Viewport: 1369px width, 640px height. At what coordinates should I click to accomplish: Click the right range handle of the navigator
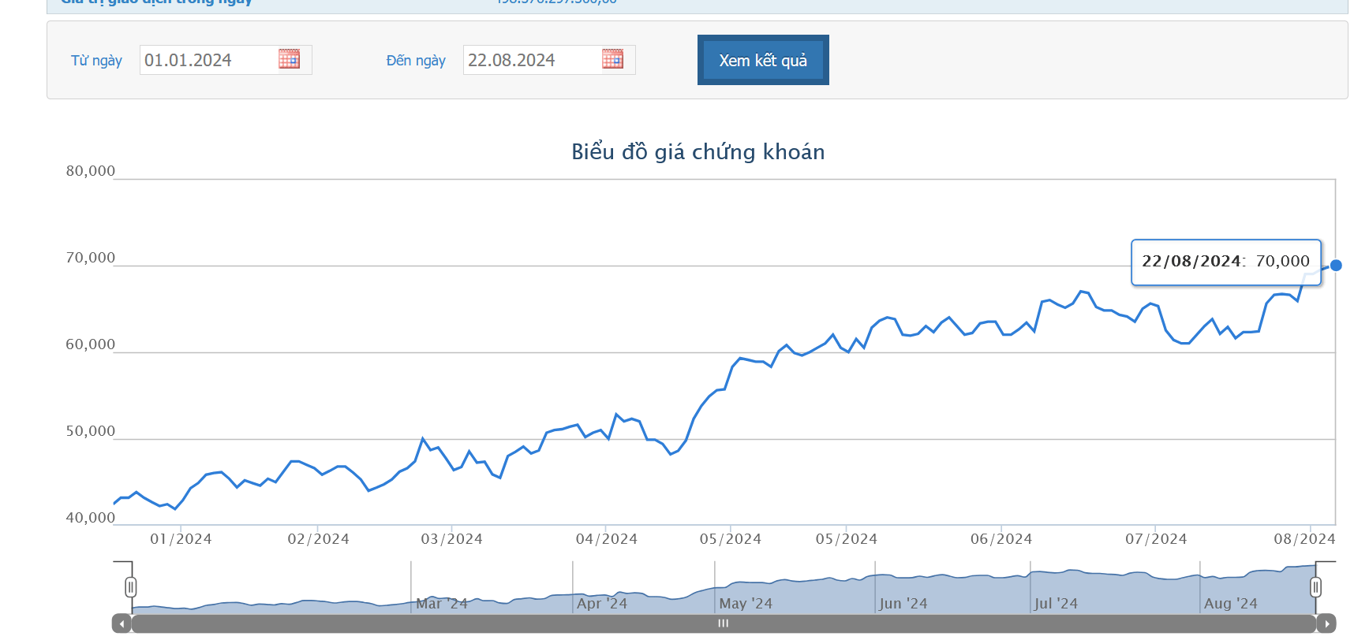click(x=1315, y=587)
